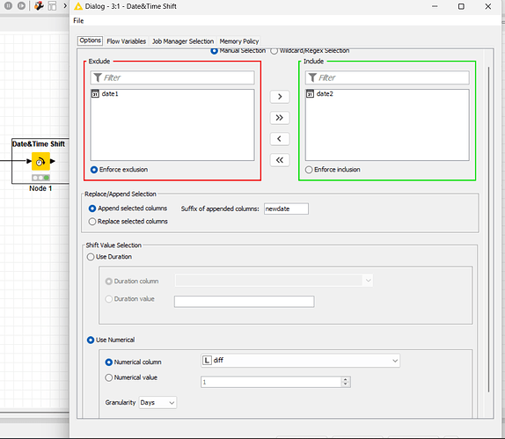Click the Exclude filter text field
The width and height of the screenshot is (505, 439).
[172, 77]
